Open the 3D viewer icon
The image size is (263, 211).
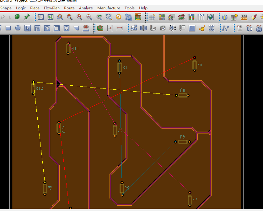pyautogui.click(x=128, y=17)
